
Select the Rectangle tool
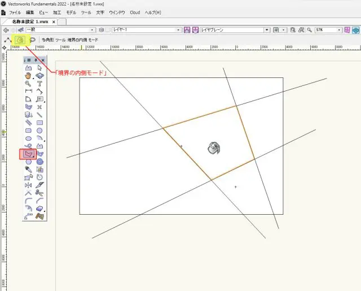[39, 122]
